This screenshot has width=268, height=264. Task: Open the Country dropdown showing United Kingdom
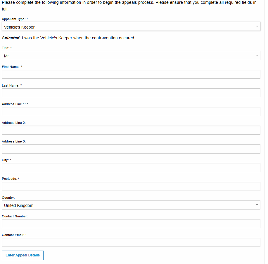(131, 205)
